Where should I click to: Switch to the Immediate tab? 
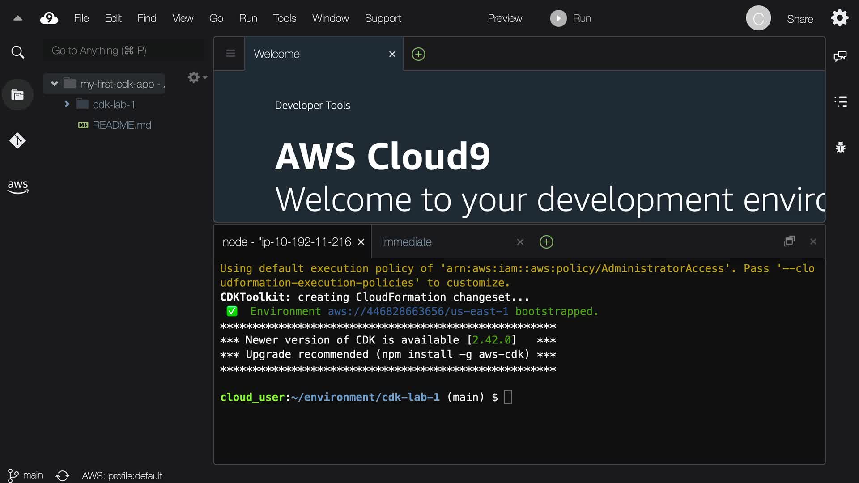[x=406, y=242]
